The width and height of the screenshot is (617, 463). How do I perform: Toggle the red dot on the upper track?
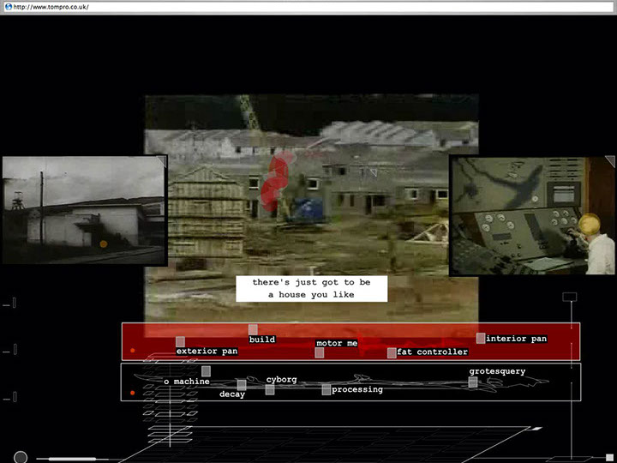pos(132,351)
